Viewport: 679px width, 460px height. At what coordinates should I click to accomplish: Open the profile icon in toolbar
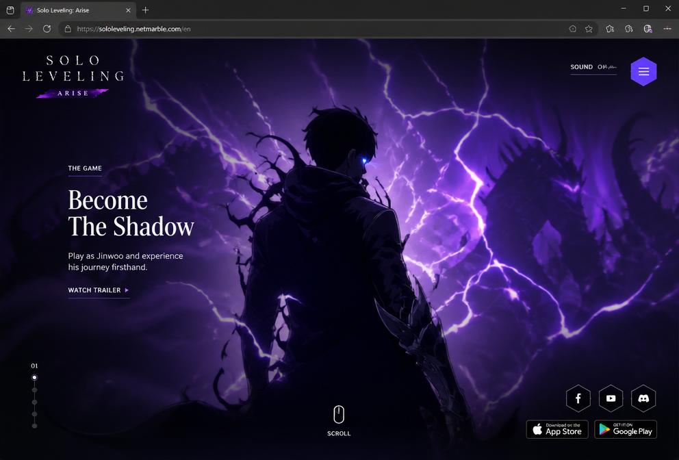(648, 29)
